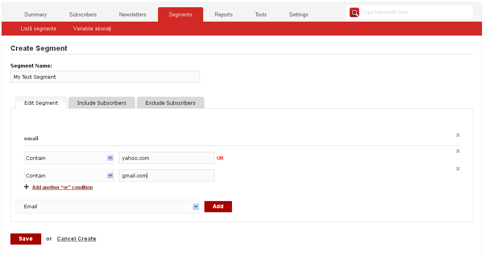Remove the email condition group with X
This screenshot has height=257, width=484.
tap(458, 135)
